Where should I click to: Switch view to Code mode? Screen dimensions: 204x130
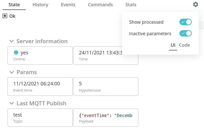[x=184, y=45]
